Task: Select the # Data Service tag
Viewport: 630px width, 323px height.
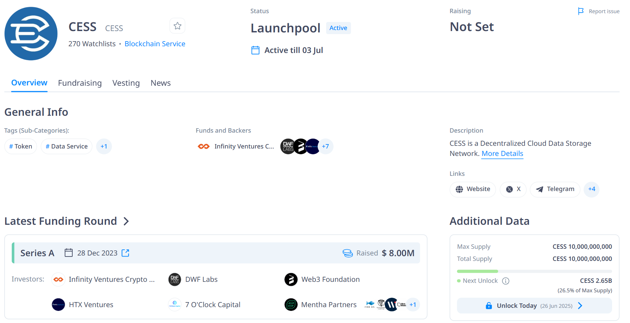Action: coord(67,146)
